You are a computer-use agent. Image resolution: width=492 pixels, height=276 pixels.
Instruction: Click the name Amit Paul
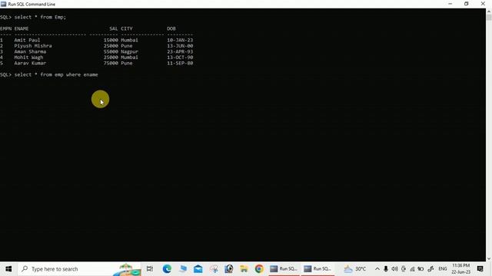tap(27, 40)
